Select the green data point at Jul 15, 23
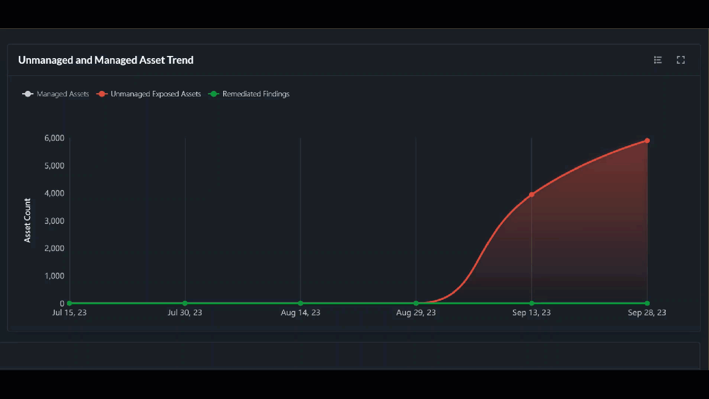Image resolution: width=709 pixels, height=399 pixels. point(70,303)
